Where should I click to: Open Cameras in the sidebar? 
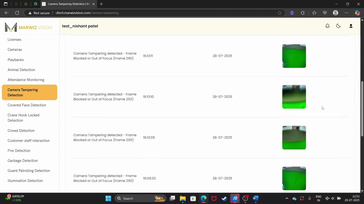tap(15, 50)
